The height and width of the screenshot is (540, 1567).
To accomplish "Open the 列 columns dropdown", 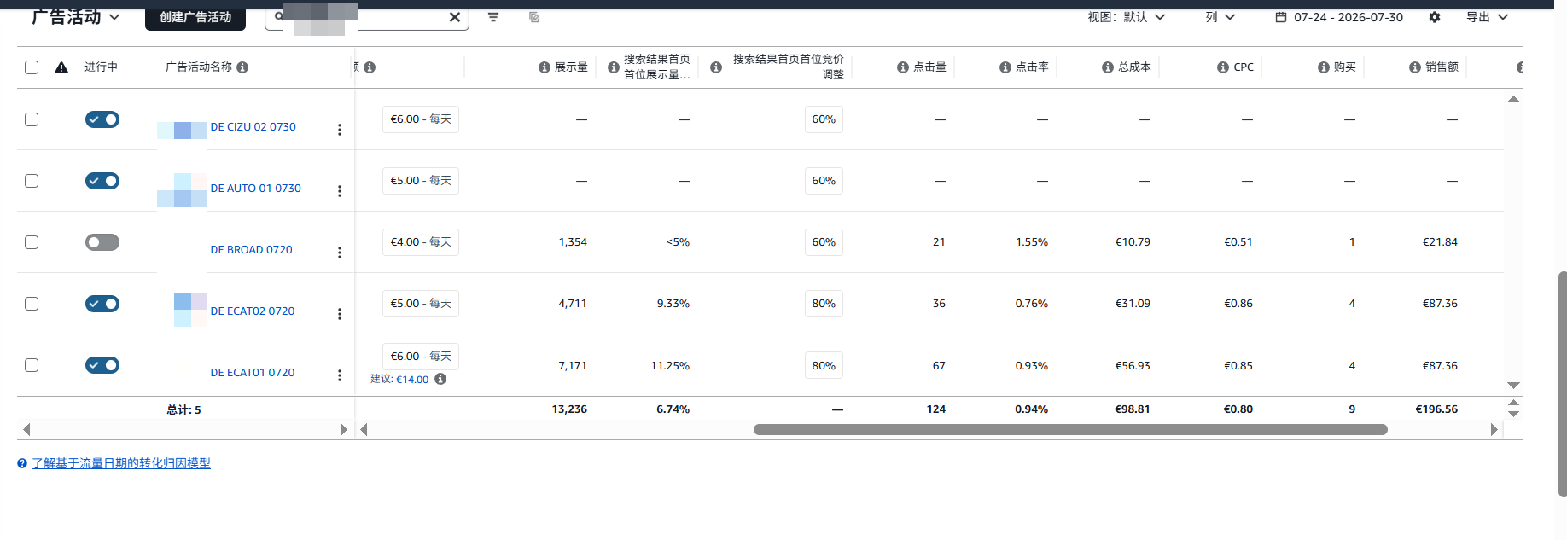I will point(1220,17).
